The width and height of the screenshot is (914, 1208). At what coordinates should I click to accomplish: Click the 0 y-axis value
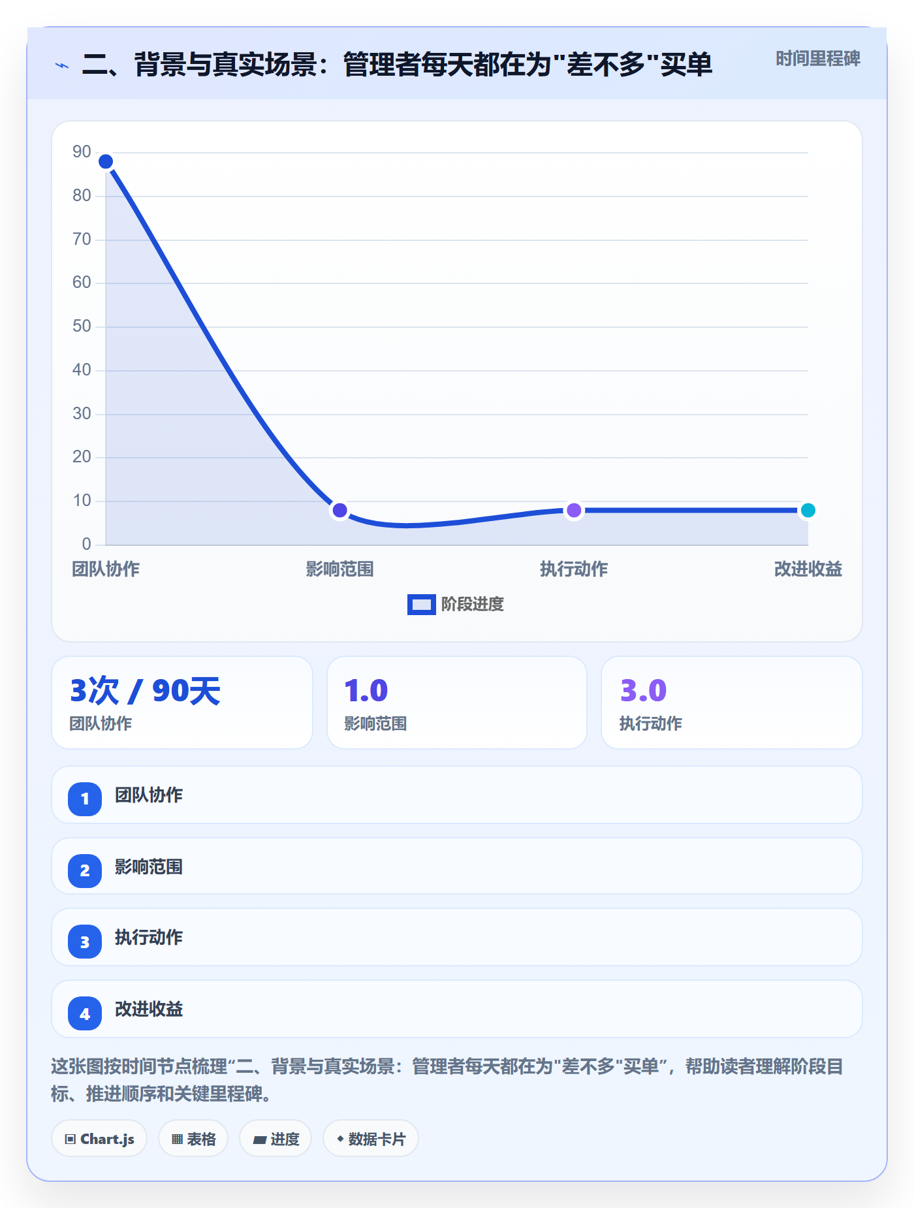click(x=86, y=545)
